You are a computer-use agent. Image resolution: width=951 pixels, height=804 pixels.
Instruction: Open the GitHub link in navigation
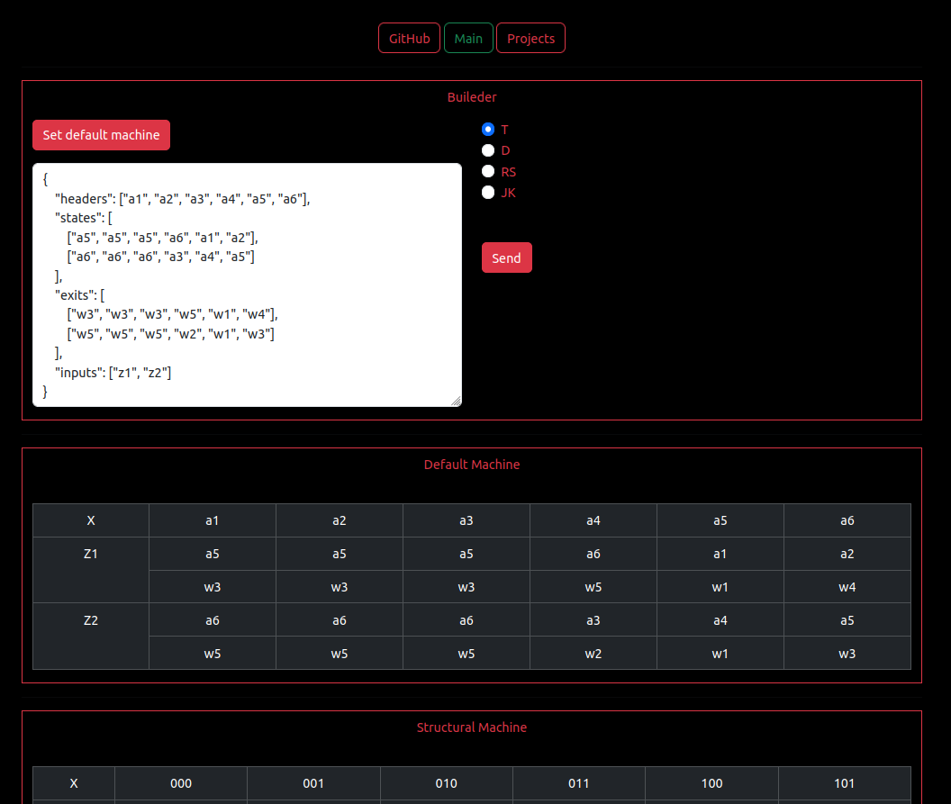(409, 39)
